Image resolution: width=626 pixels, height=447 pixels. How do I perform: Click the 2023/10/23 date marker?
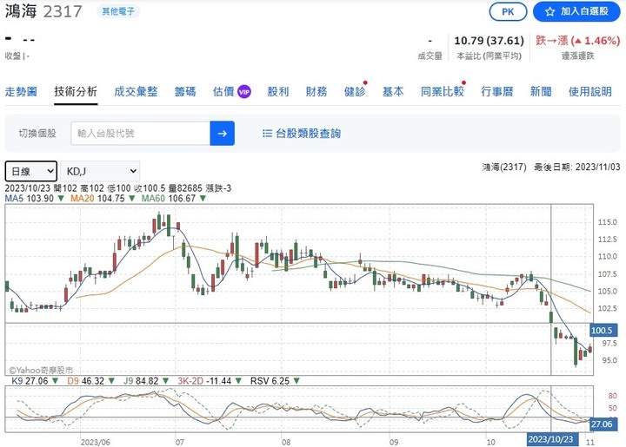click(551, 439)
